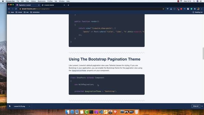Open Preview from the dock

point(77,112)
